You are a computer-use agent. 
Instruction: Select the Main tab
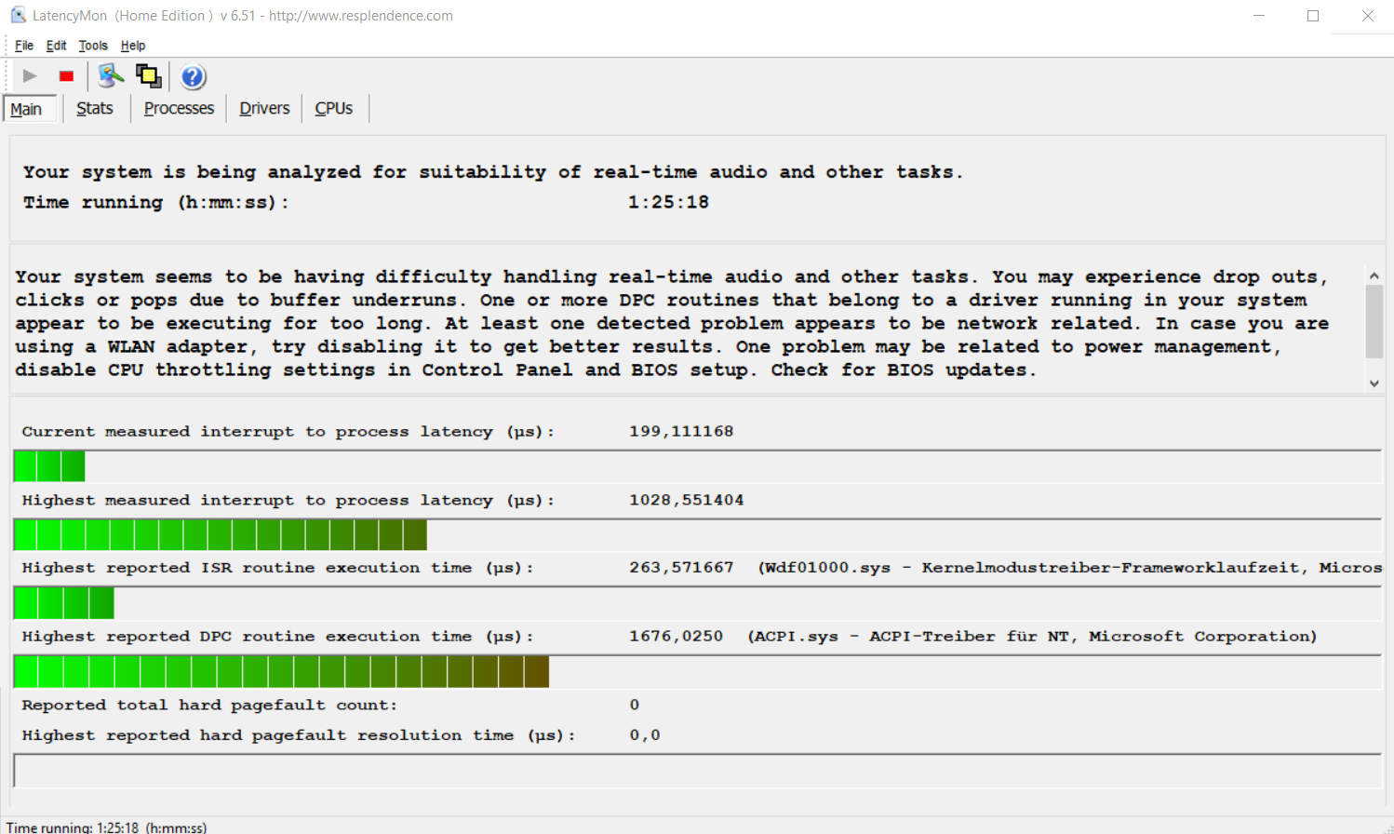(26, 110)
